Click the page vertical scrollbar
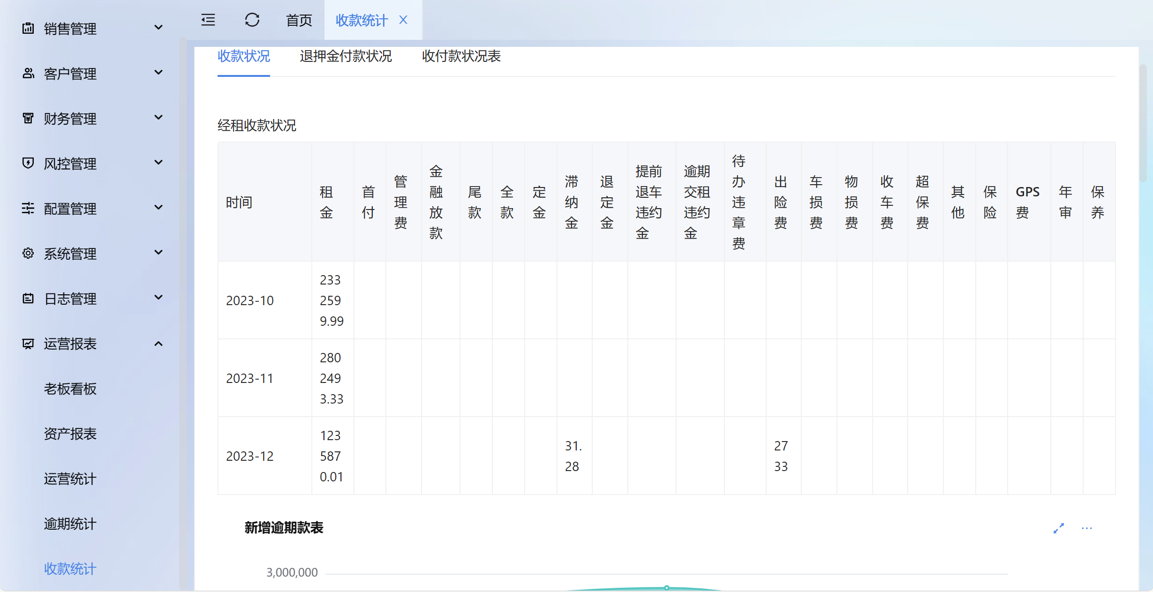Screen dimensions: 1153x592 (x=1143, y=124)
